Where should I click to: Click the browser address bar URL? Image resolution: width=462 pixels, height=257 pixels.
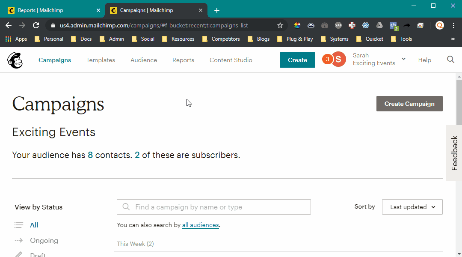pyautogui.click(x=154, y=25)
